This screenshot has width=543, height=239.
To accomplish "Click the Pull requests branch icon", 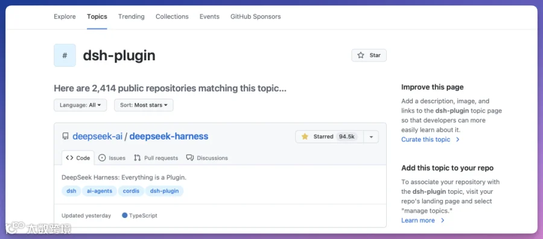I will (x=137, y=158).
